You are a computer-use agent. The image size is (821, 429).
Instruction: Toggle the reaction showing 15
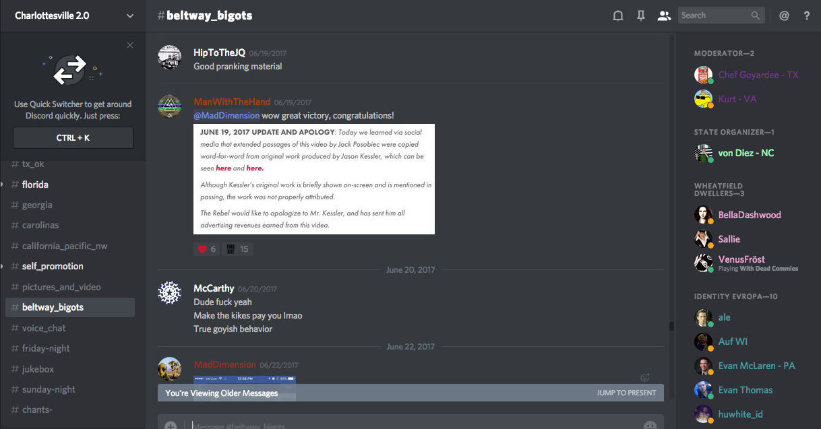237,249
